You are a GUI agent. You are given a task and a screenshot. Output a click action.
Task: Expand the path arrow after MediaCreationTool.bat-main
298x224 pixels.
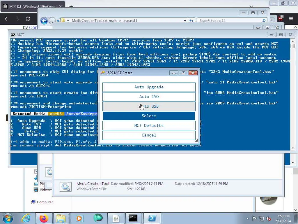120,21
